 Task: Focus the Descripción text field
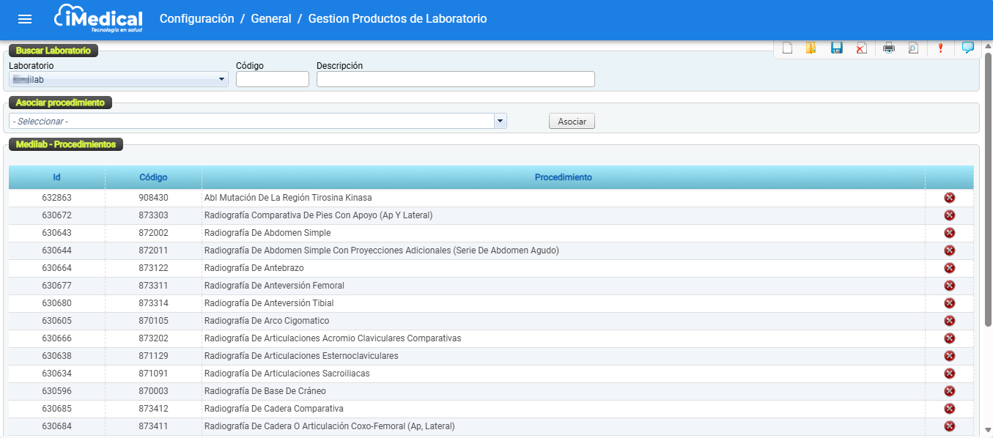click(x=455, y=79)
